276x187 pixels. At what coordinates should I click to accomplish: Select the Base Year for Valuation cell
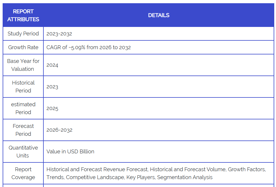click(x=23, y=65)
